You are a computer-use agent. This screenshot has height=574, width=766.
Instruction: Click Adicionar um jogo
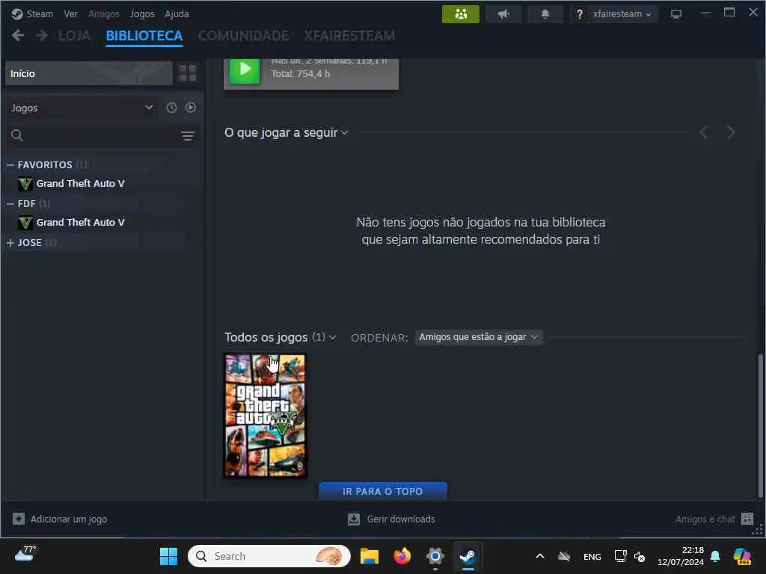60,519
